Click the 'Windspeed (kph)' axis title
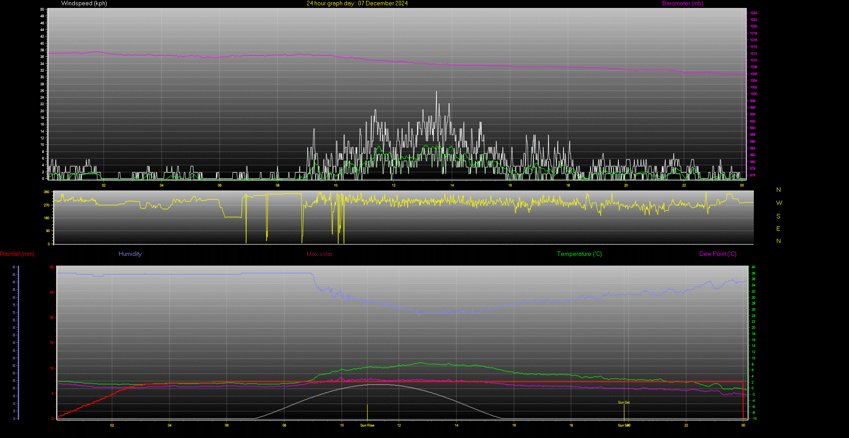 point(84,4)
